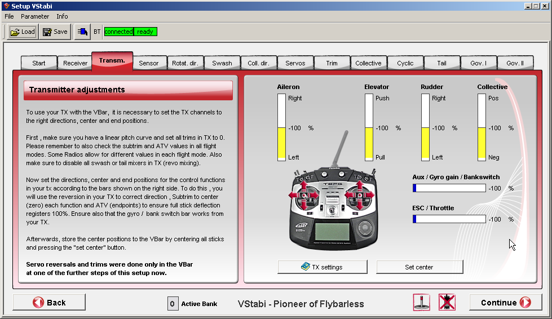Image resolution: width=552 pixels, height=319 pixels.
Task: Click the blue device transfer icon in toolbar
Action: (82, 32)
